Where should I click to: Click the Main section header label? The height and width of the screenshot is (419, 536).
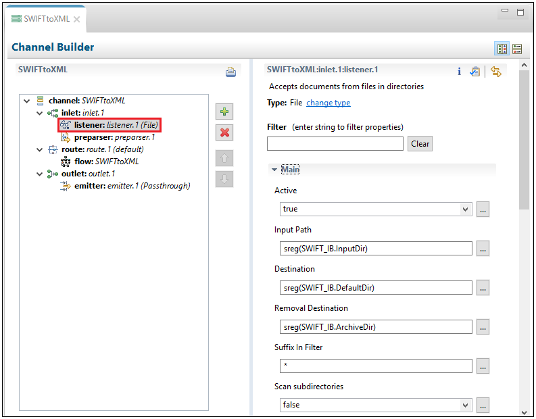click(290, 170)
